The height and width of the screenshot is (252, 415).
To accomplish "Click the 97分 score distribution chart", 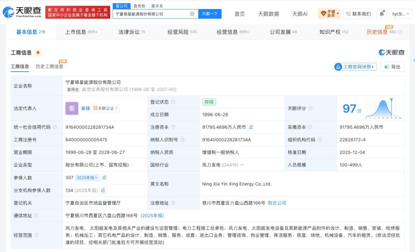I will point(384,108).
